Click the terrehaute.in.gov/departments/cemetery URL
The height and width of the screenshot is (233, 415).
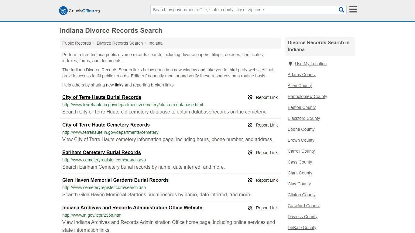(110, 132)
